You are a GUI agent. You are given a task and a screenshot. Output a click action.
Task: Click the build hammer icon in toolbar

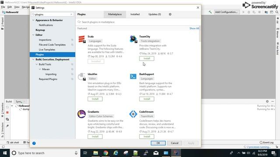[x=210, y=12]
